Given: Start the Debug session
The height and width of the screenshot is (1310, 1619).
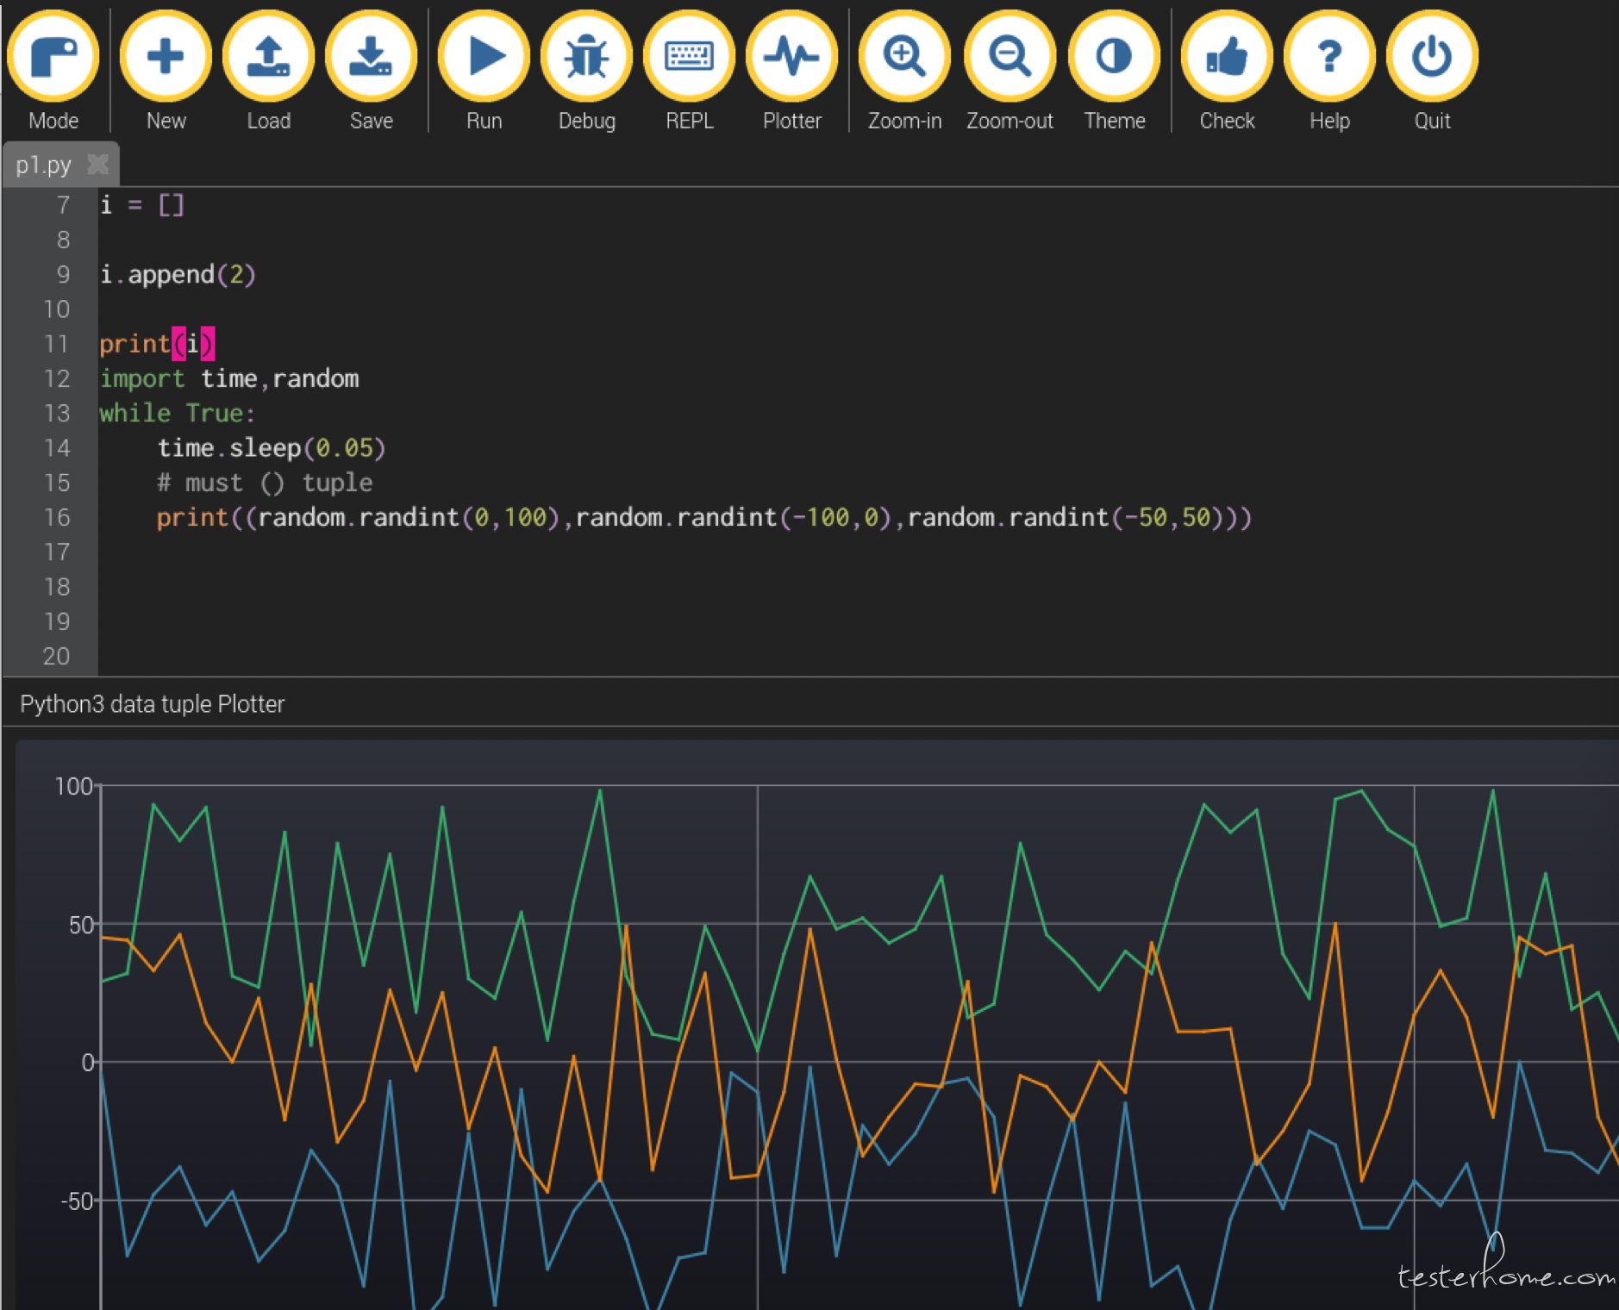Looking at the screenshot, I should pyautogui.click(x=586, y=71).
